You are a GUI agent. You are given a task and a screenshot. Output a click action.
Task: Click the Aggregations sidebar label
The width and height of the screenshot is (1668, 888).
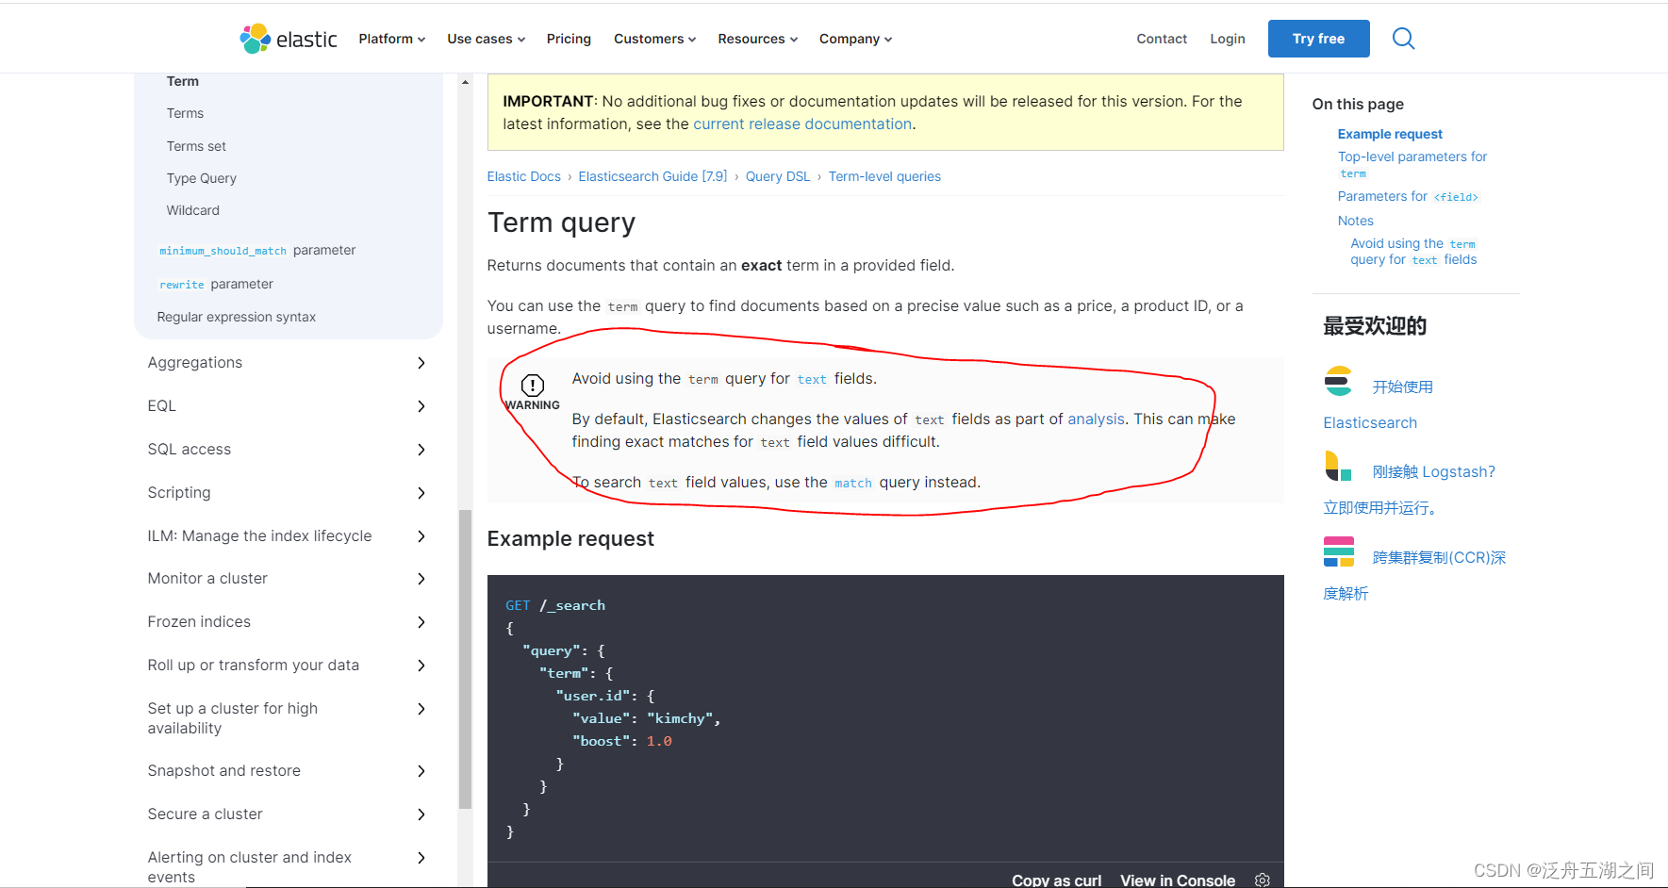(x=195, y=363)
